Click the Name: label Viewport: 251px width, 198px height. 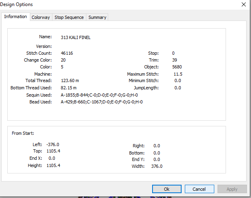click(46, 37)
